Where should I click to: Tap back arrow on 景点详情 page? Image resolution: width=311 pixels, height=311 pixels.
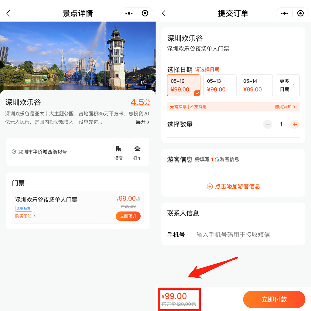click(x=8, y=13)
